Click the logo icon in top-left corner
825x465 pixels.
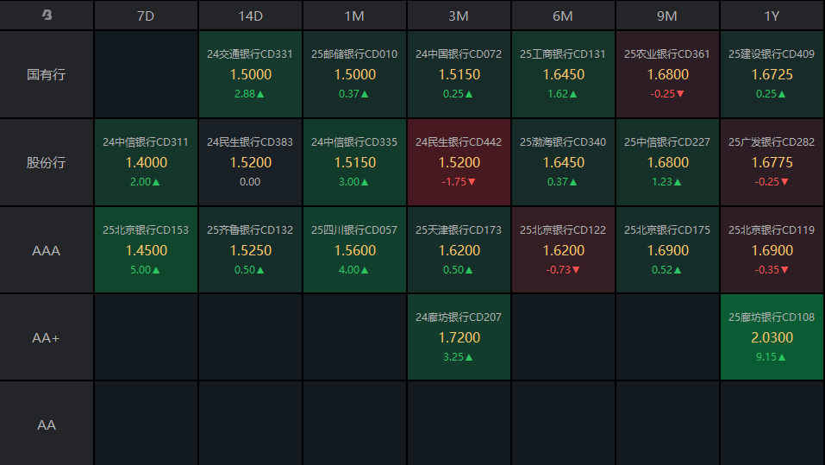click(47, 16)
